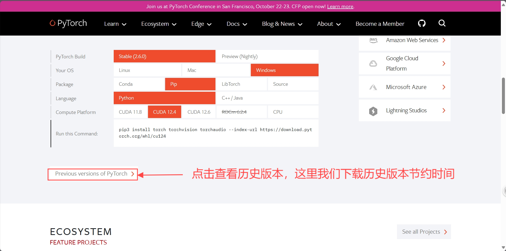Viewport: 506px width, 251px height.
Task: Click the Google Cloud icon
Action: tap(373, 63)
